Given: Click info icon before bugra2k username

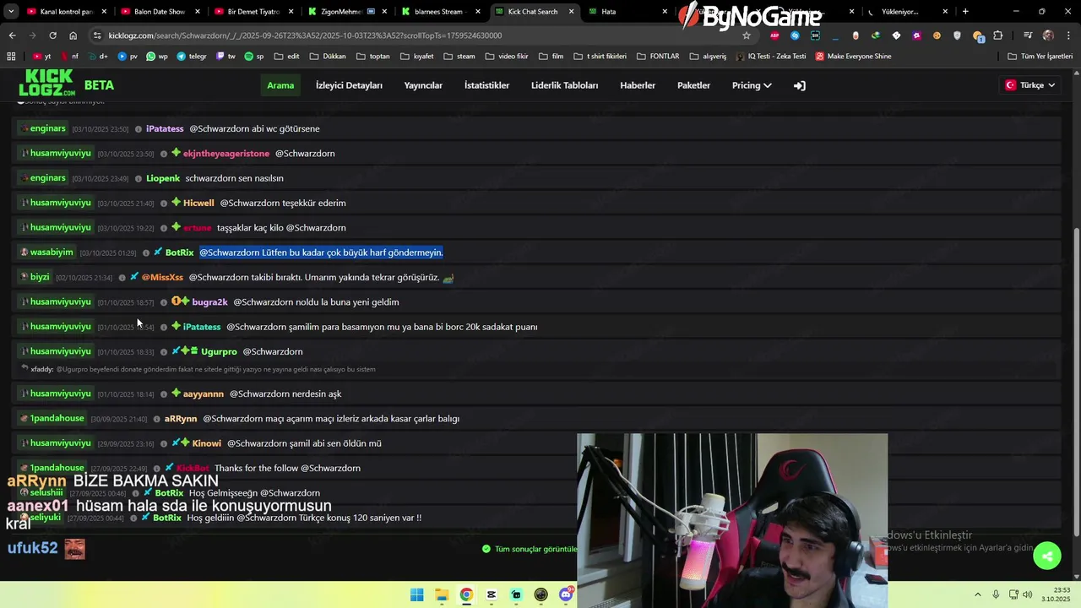Looking at the screenshot, I should (x=164, y=302).
